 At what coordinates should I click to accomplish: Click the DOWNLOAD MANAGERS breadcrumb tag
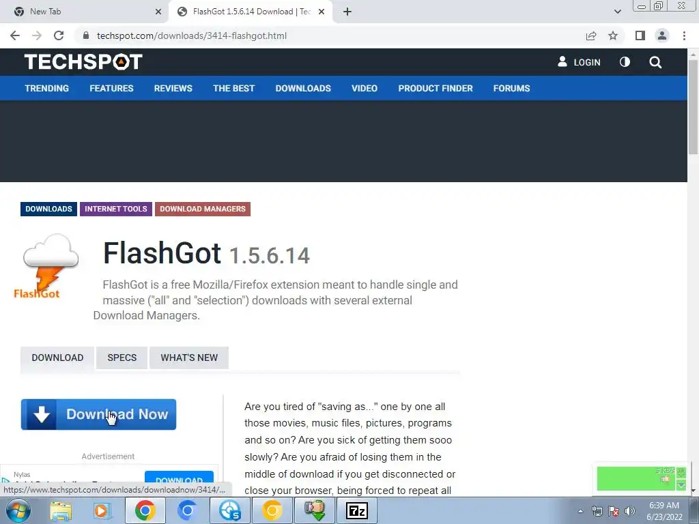[203, 209]
